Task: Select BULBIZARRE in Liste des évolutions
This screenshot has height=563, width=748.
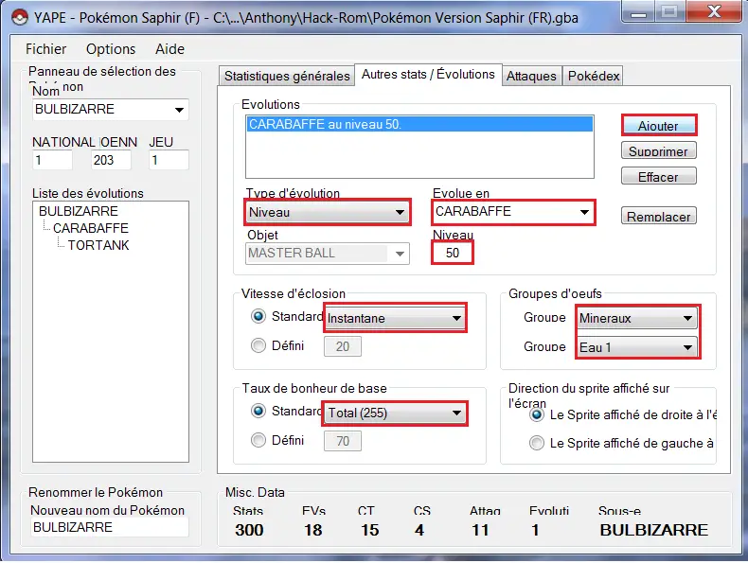Action: point(79,211)
